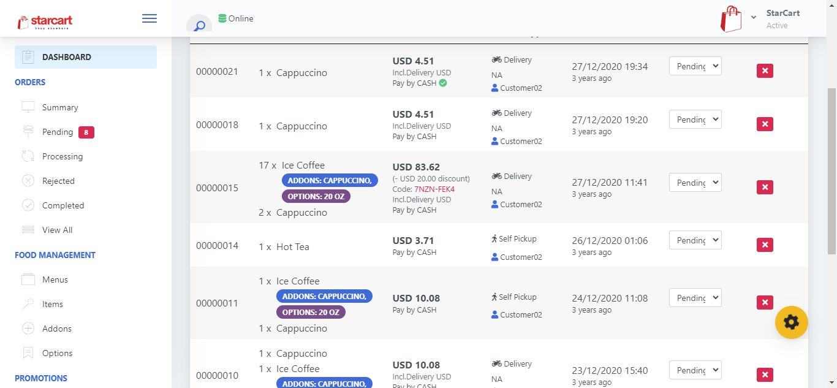The image size is (837, 388).
Task: Click the page vertical scrollbar
Action: tap(831, 172)
